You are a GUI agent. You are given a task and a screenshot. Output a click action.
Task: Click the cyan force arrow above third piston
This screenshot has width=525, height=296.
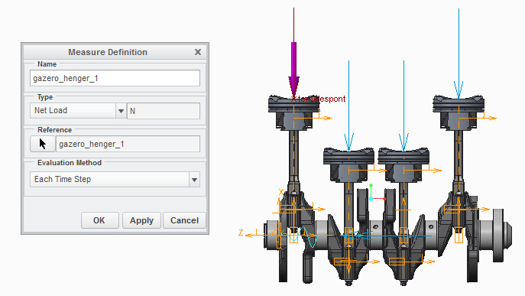point(403,106)
